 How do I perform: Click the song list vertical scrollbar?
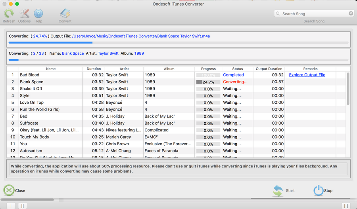point(348,89)
